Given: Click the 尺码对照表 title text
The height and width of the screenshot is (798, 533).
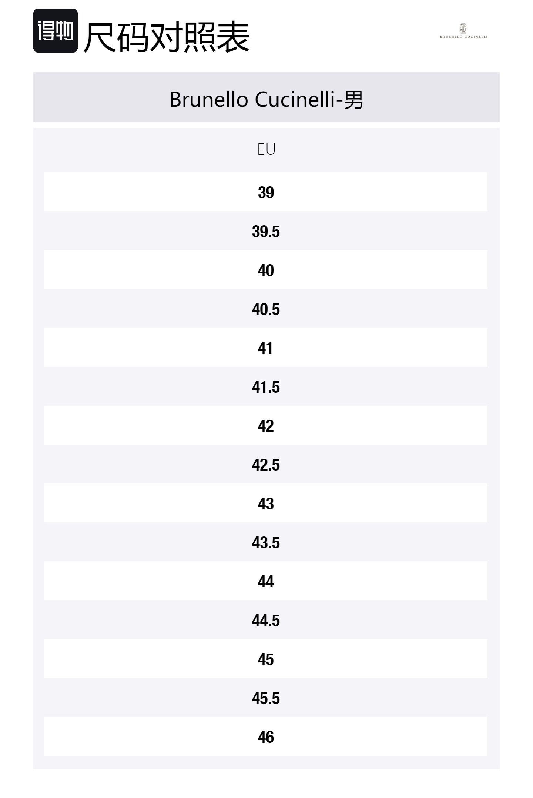Looking at the screenshot, I should coord(167,37).
